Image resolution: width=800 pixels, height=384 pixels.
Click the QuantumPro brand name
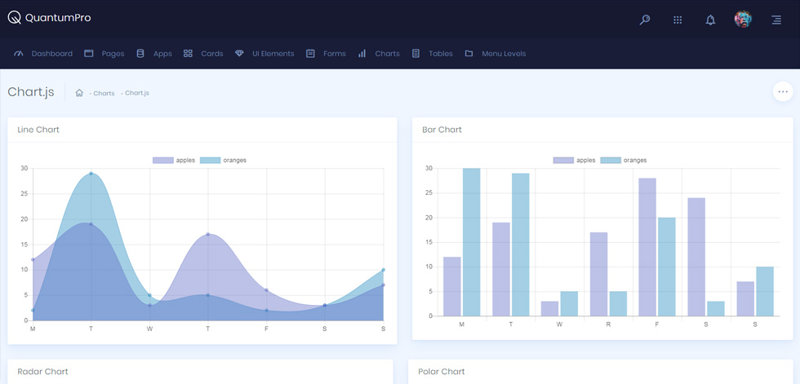[58, 18]
